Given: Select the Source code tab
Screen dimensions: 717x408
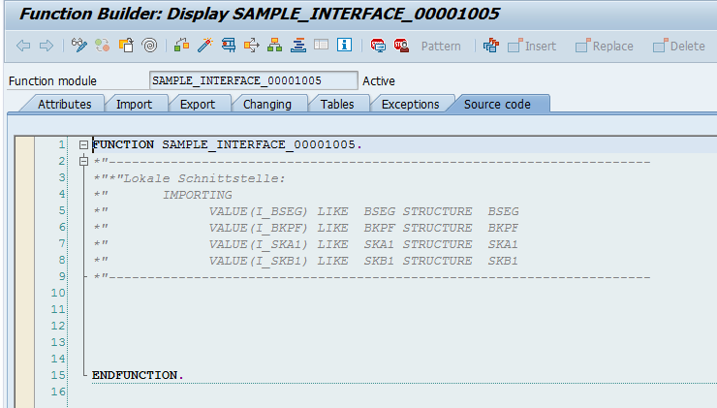Looking at the screenshot, I should pos(497,105).
